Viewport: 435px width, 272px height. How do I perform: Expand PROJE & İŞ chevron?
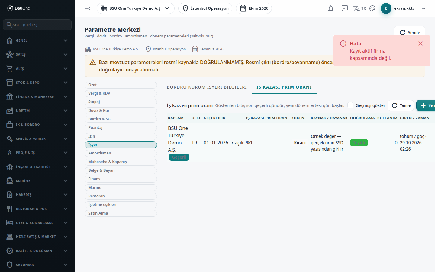coord(66,153)
